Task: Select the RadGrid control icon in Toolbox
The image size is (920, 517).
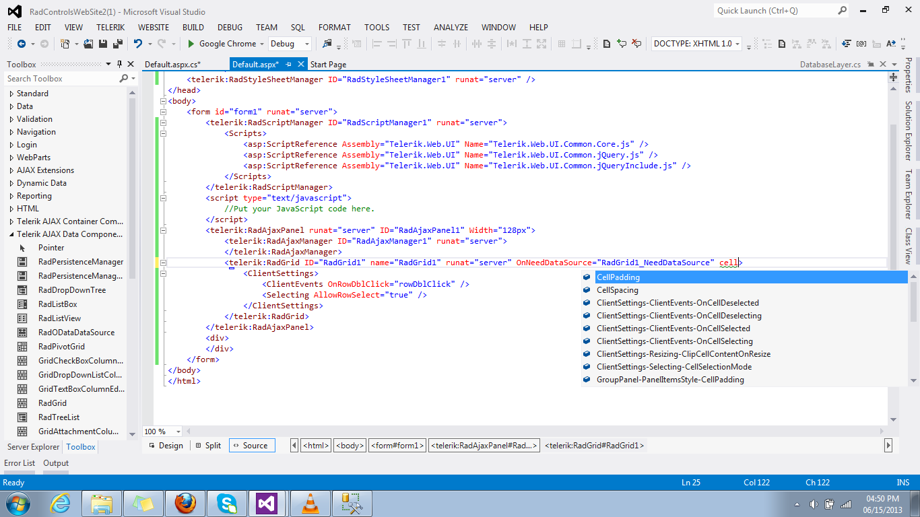Action: [x=22, y=403]
